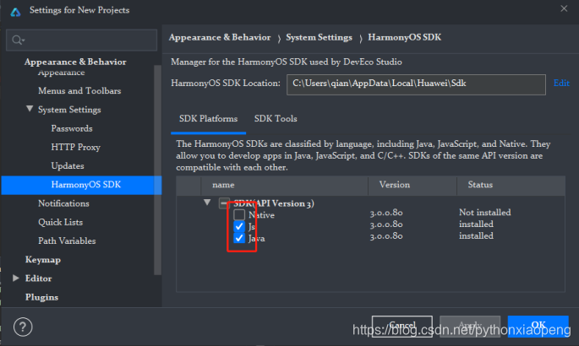Viewport: 579px width, 346px height.
Task: Click the Version column header
Action: [412, 186]
